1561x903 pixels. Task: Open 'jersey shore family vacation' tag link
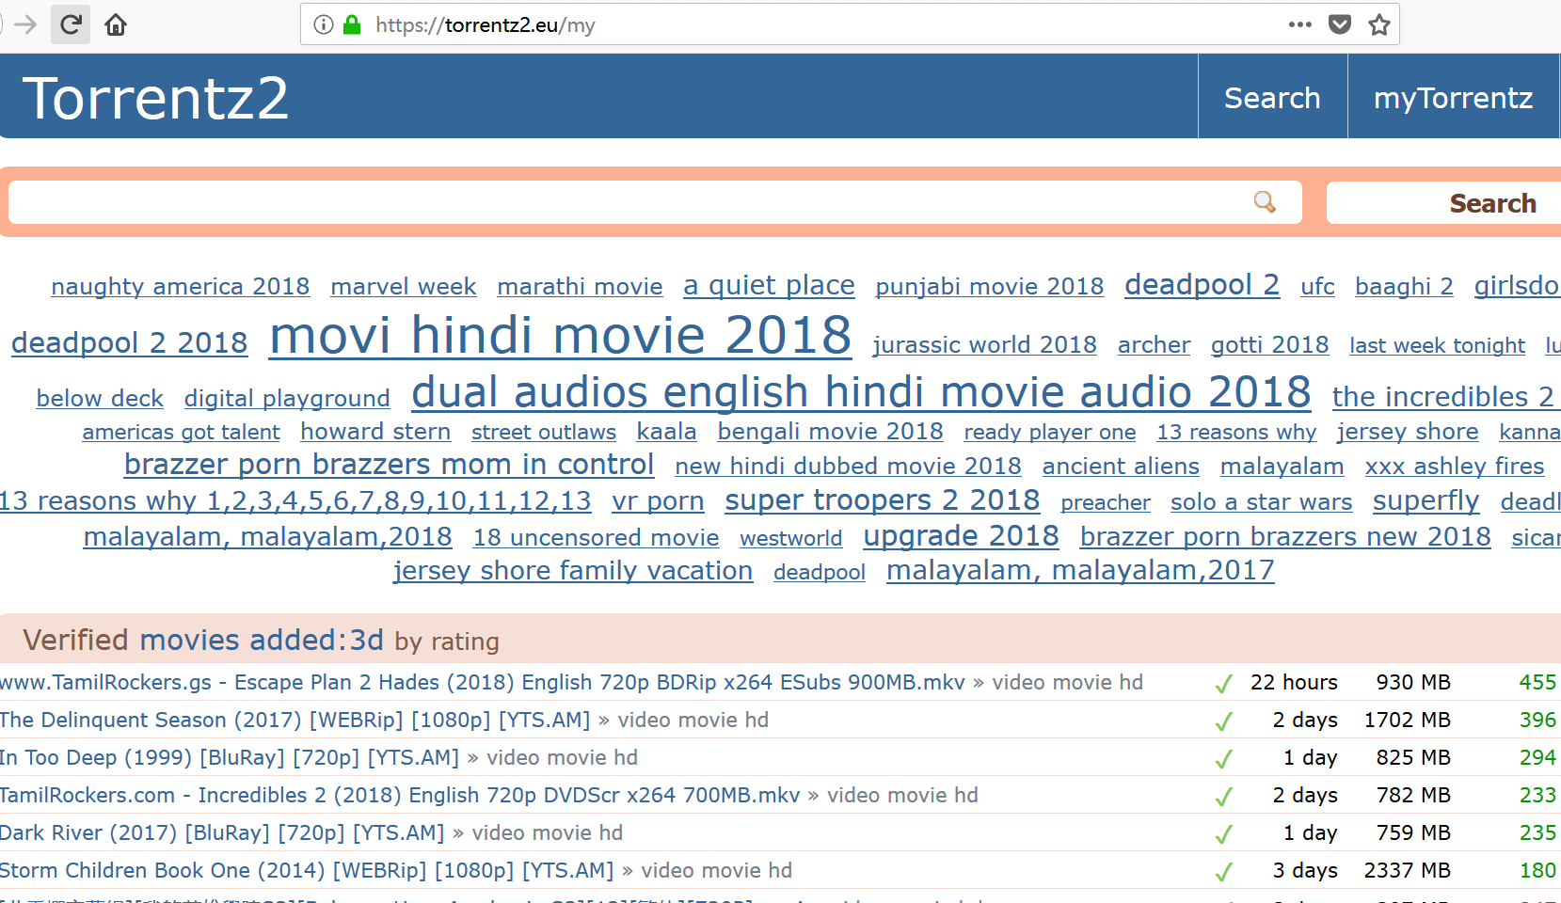(x=572, y=570)
